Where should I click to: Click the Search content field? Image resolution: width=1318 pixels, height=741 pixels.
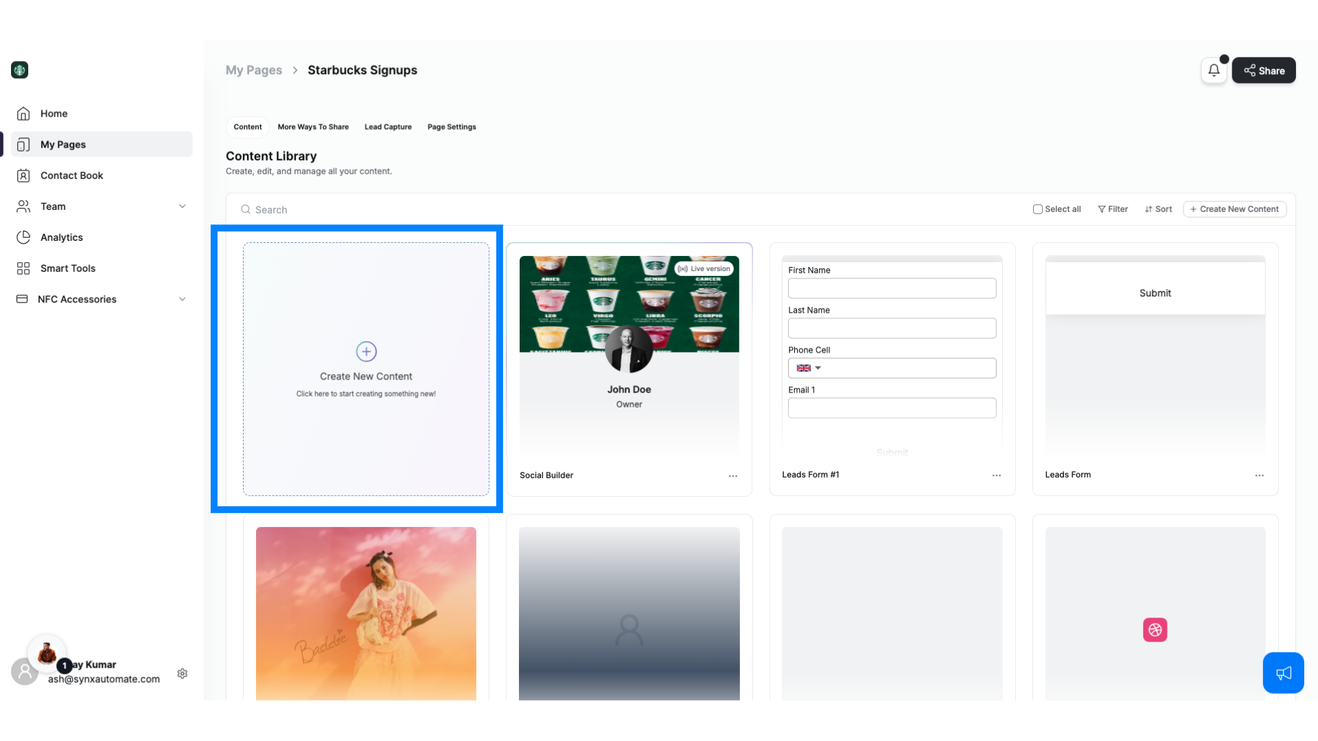[632, 210]
